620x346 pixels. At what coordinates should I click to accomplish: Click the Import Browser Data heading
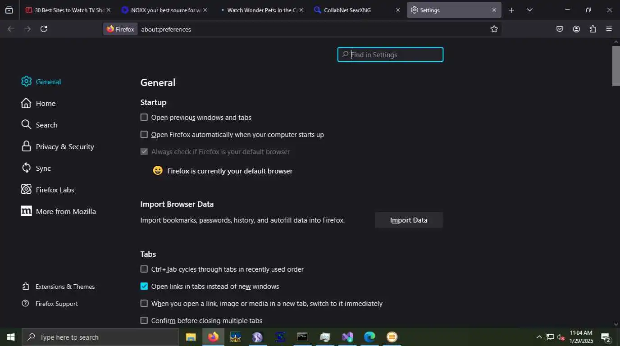(177, 204)
